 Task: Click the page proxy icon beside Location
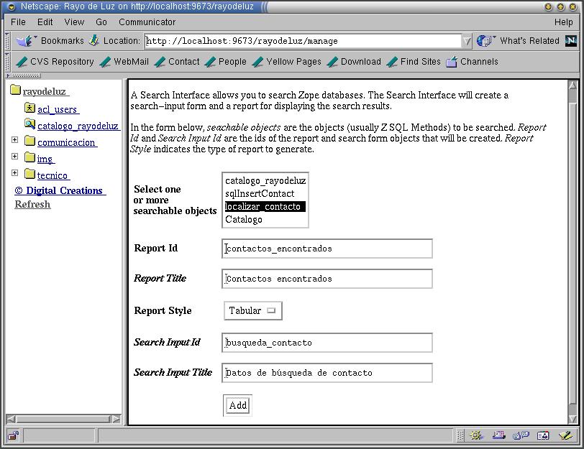coord(94,40)
